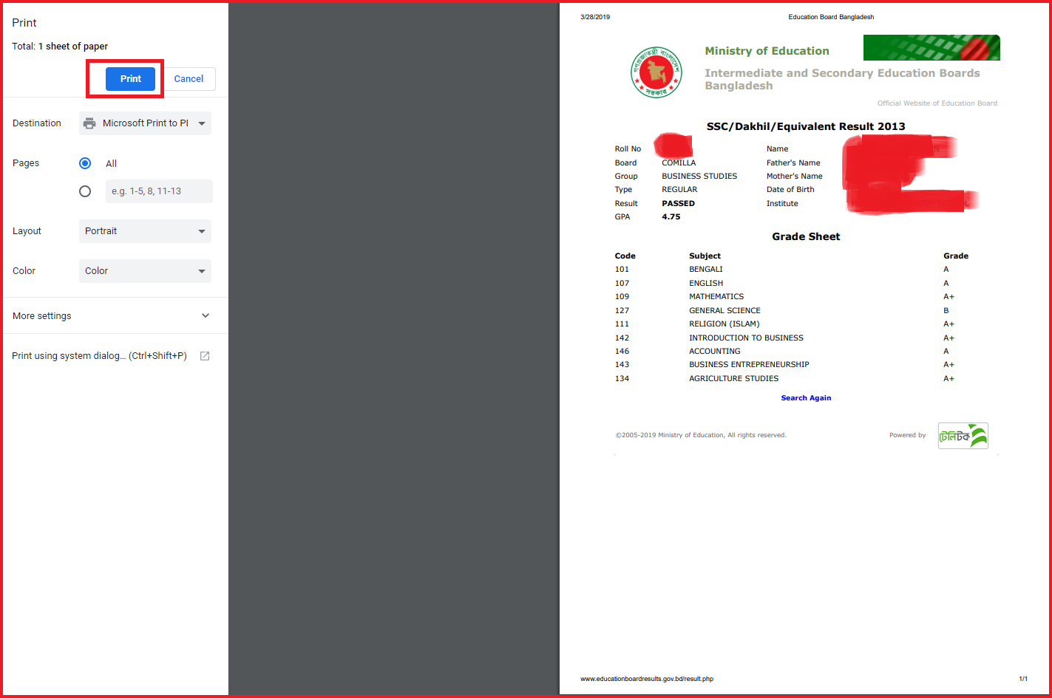Open the Layout dropdown showing Portrait
The image size is (1052, 698).
coord(145,230)
